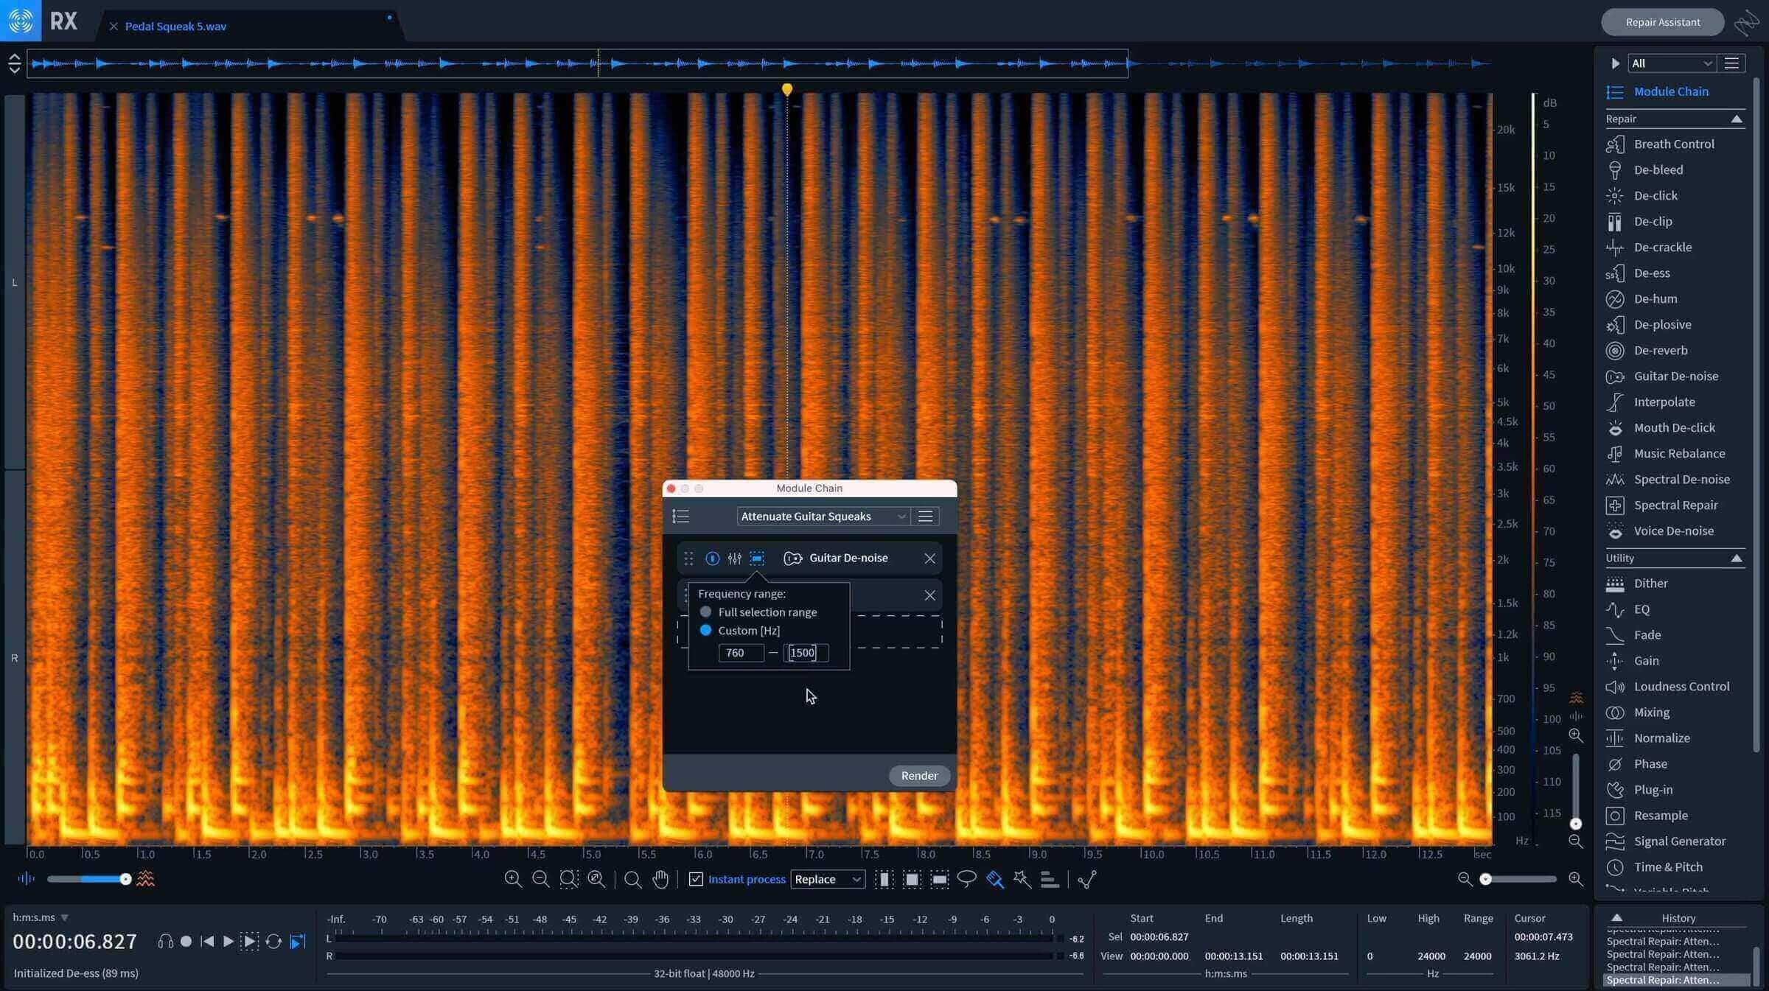Open the All module filter dropdown

click(x=1671, y=63)
